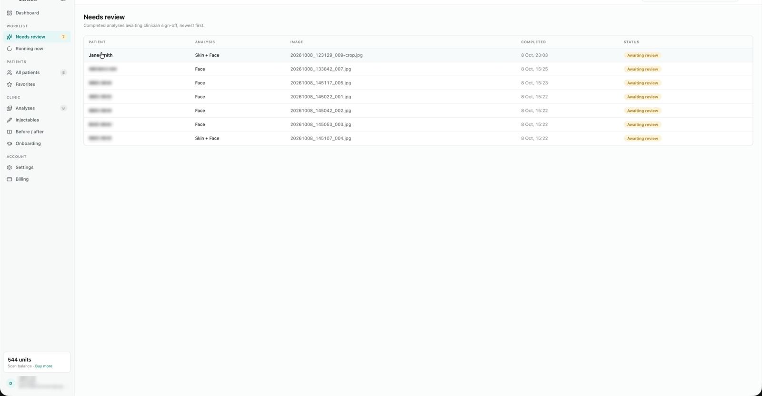762x396 pixels.
Task: Open Running now spinner icon
Action: (x=10, y=49)
